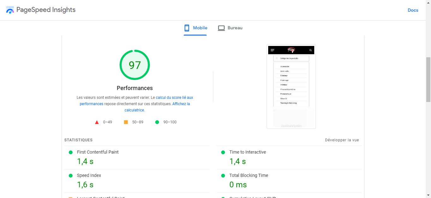The height and width of the screenshot is (198, 431).
Task: Switch to the Bureau tab
Action: pos(230,28)
